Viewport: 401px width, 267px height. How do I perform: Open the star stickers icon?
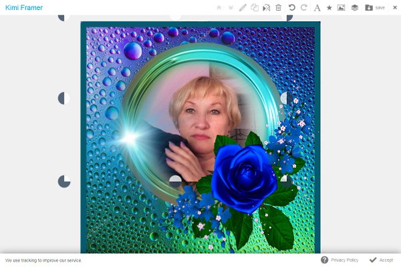(x=329, y=7)
